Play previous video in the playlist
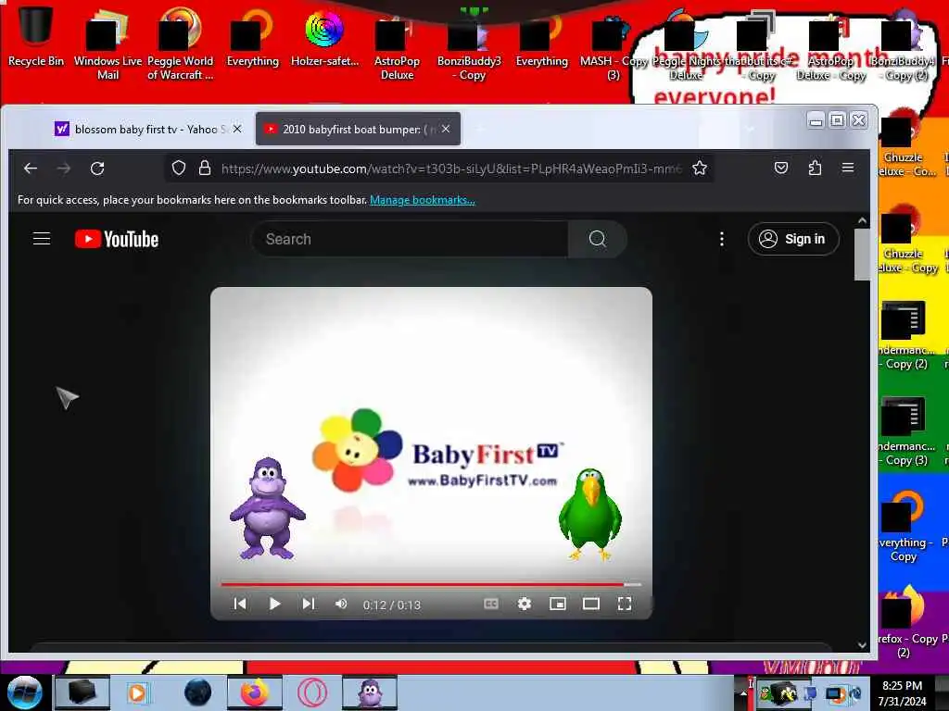 coord(240,604)
